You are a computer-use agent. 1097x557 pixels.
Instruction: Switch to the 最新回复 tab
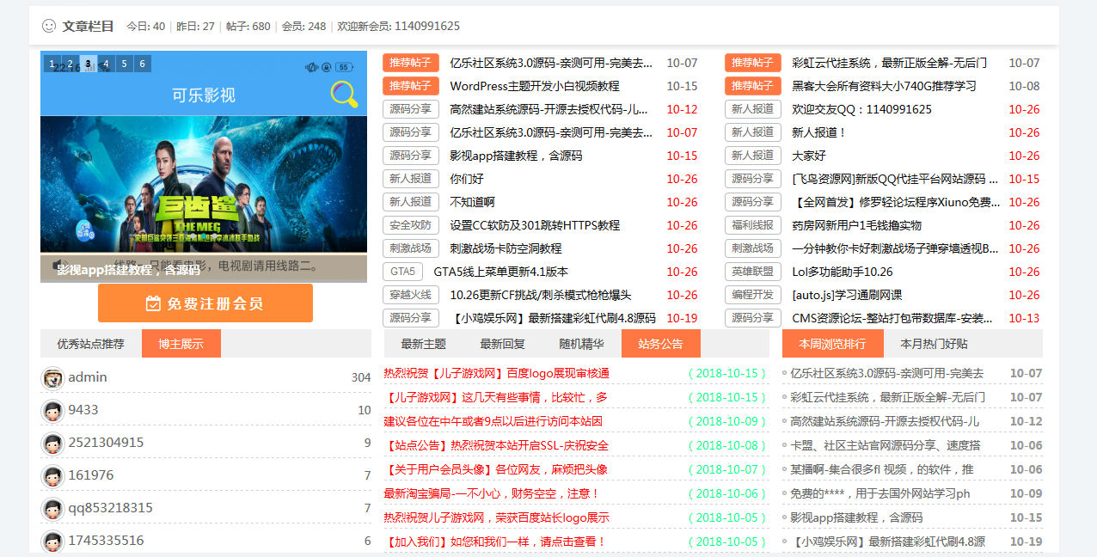pyautogui.click(x=503, y=344)
